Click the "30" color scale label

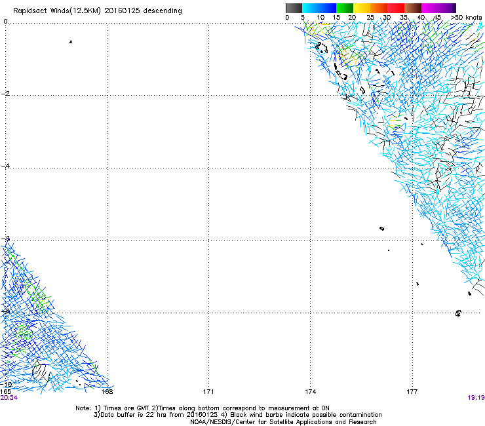(387, 17)
